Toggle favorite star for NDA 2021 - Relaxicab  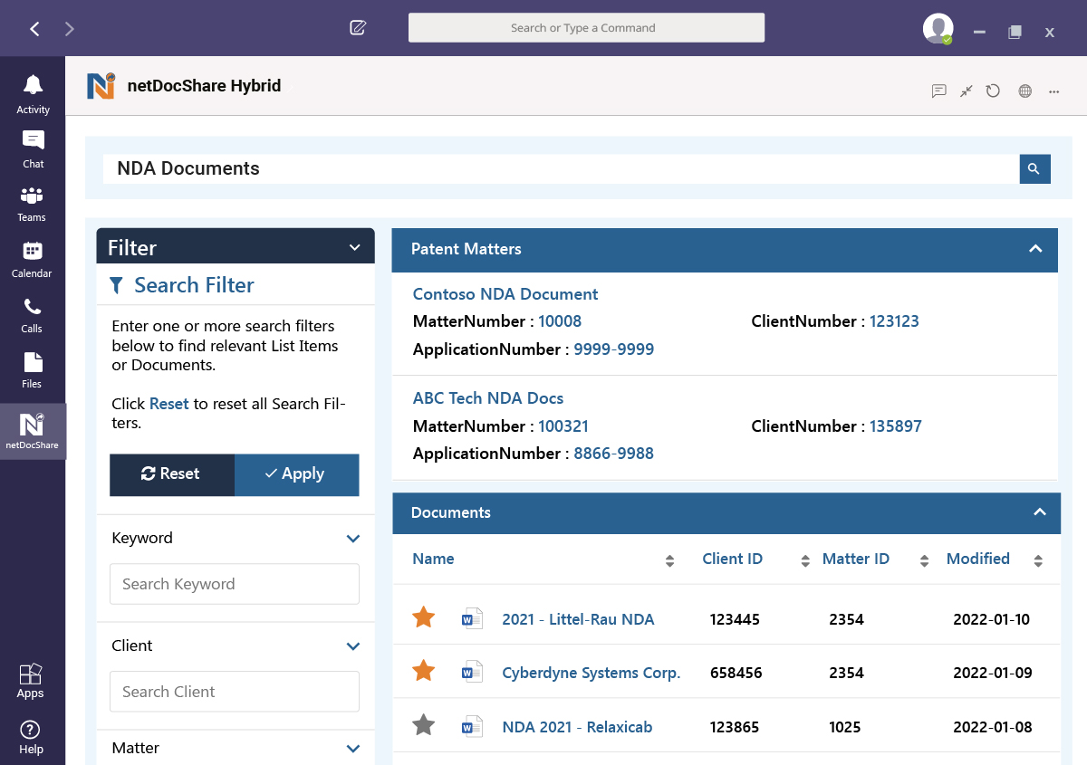(423, 725)
